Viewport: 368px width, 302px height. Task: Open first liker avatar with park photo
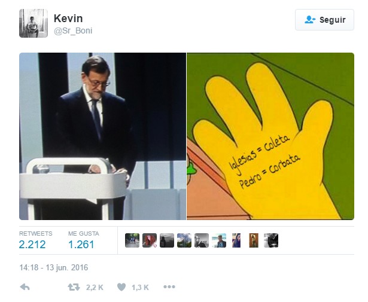point(132,240)
